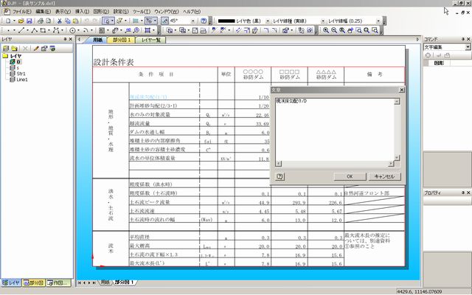Print the drawing with the printer icon
The height and width of the screenshot is (295, 472).
(40, 21)
